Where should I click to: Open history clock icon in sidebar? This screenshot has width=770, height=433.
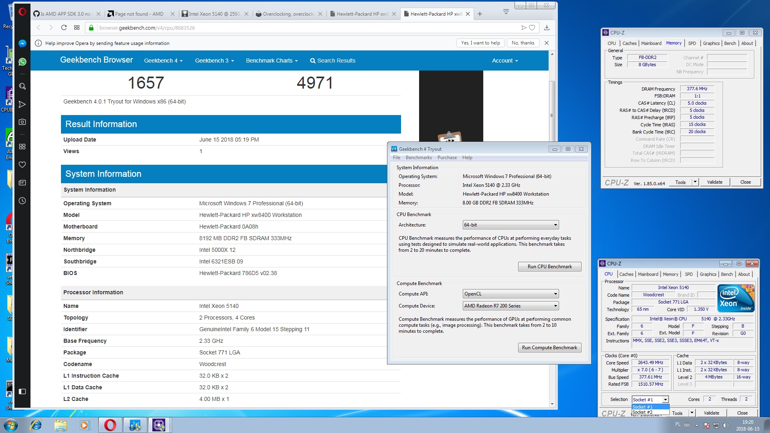[22, 200]
